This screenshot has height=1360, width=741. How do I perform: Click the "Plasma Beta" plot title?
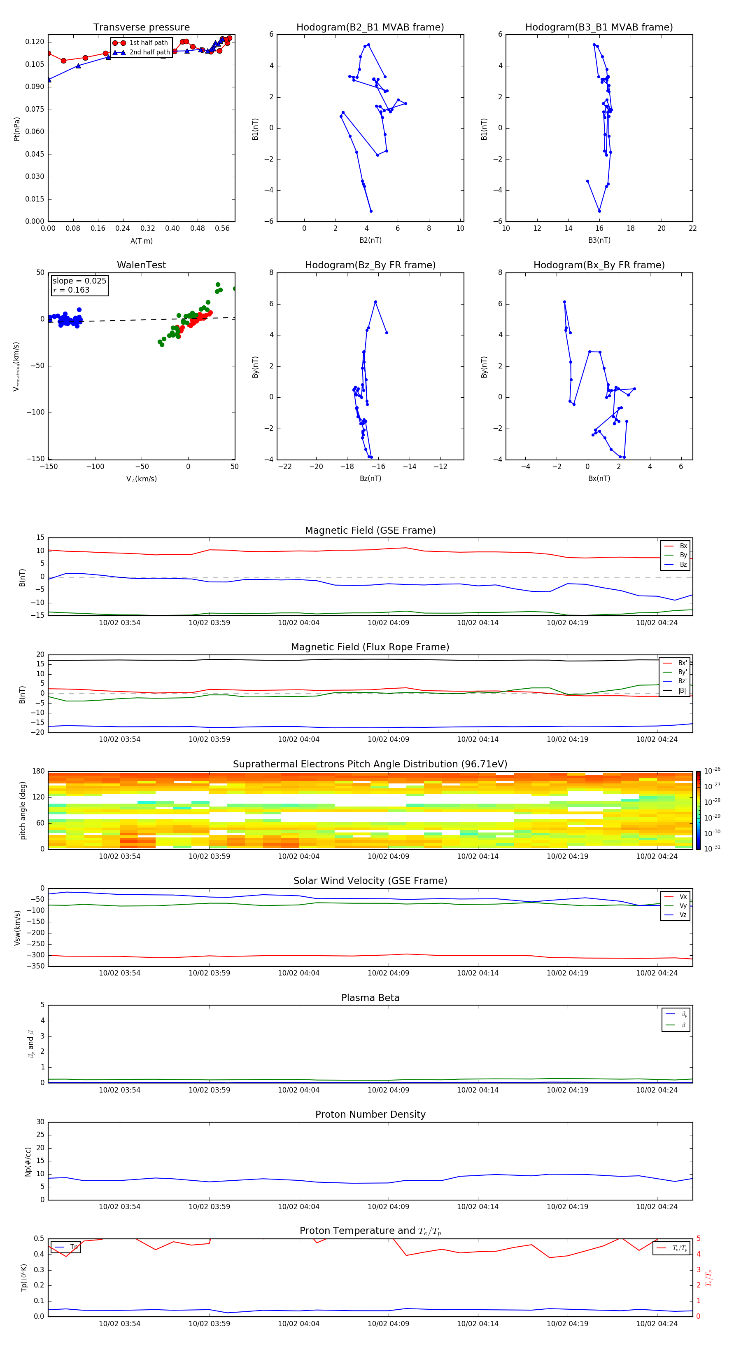click(x=370, y=998)
